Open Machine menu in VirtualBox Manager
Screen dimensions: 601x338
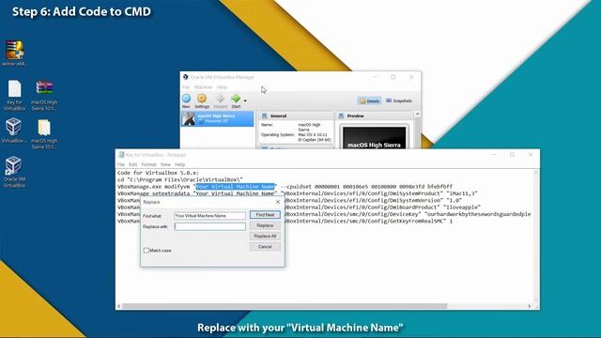point(203,87)
